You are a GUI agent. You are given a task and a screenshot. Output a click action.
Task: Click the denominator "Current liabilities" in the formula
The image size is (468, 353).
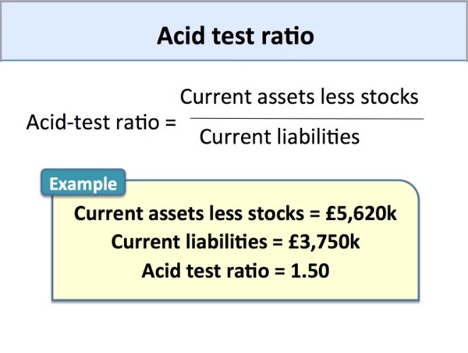(x=279, y=137)
